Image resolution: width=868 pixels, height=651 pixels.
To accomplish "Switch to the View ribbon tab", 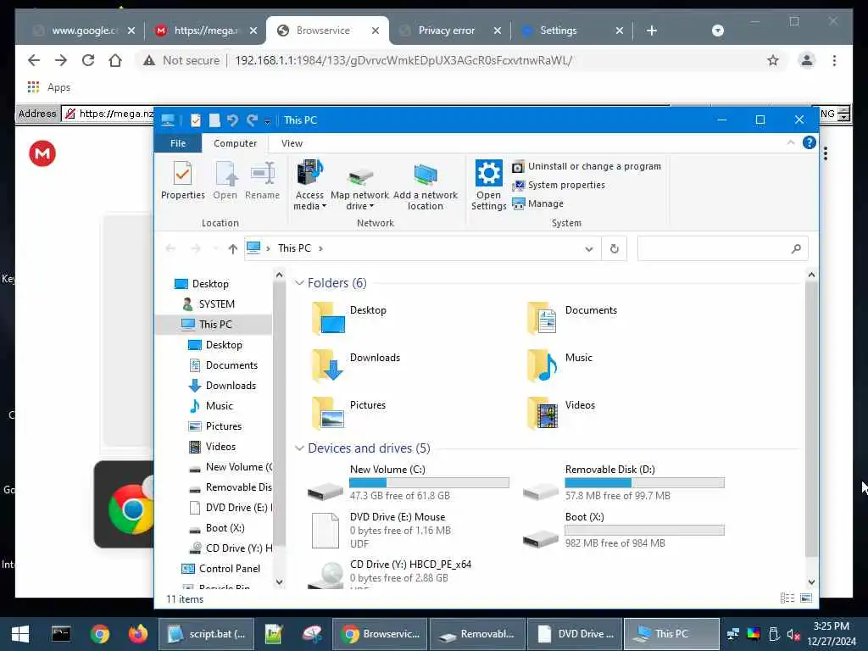I will [x=292, y=143].
